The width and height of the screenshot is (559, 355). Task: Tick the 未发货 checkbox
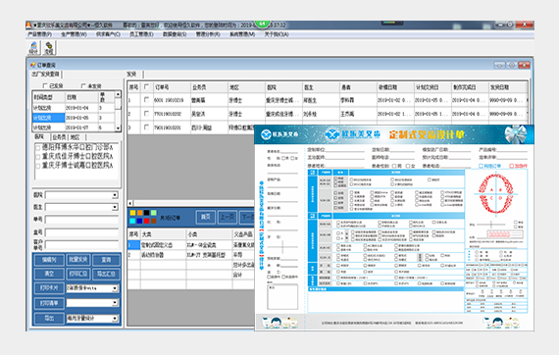point(83,85)
